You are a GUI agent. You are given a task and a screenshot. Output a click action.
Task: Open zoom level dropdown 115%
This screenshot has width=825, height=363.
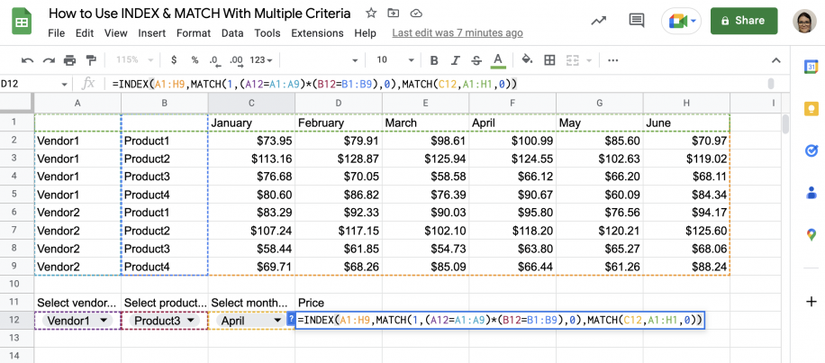(x=134, y=60)
